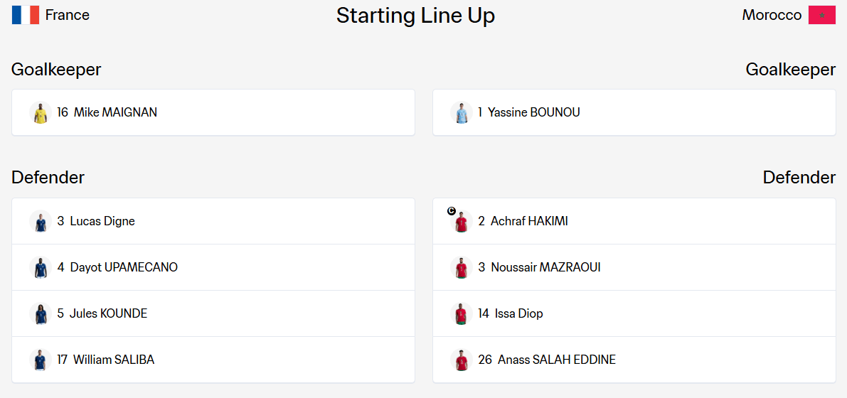Select Anass SALAH EDDINE's avatar
This screenshot has width=847, height=398.
[462, 360]
